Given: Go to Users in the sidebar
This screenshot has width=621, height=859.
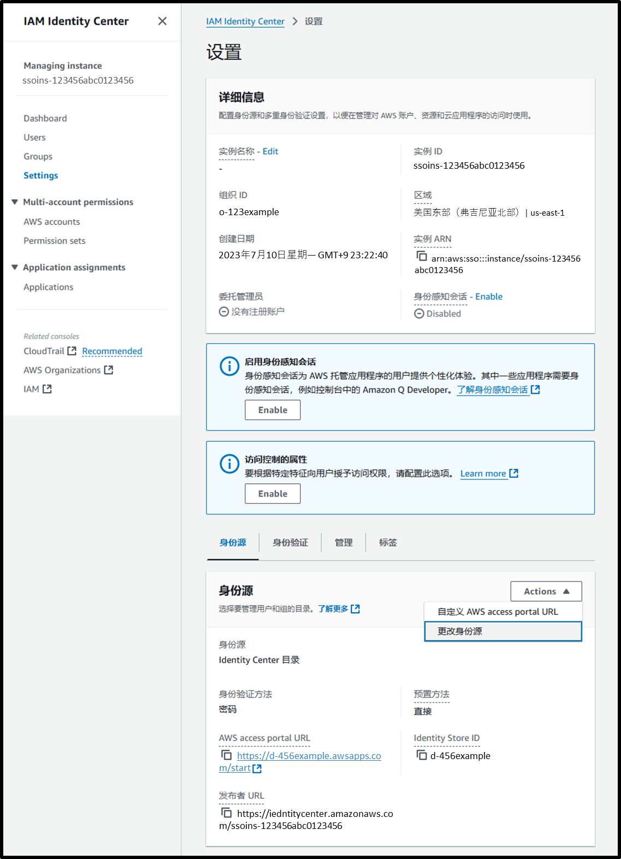Looking at the screenshot, I should tap(34, 138).
